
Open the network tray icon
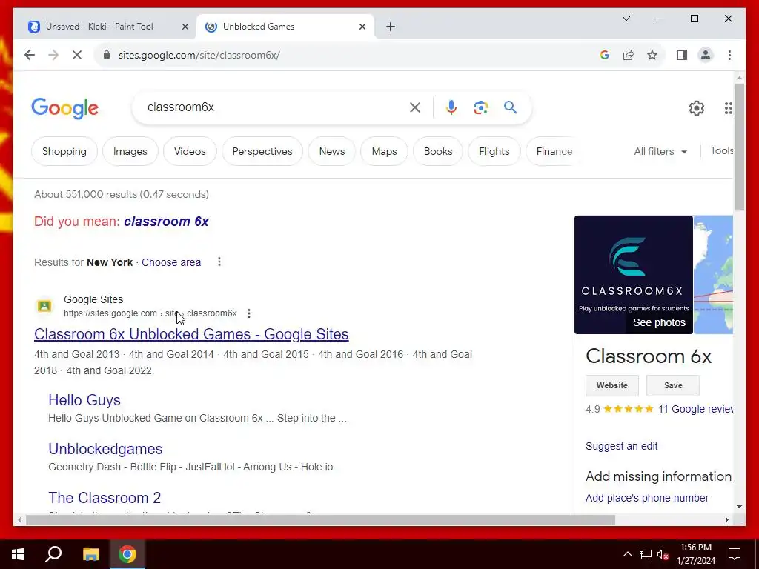(x=646, y=554)
